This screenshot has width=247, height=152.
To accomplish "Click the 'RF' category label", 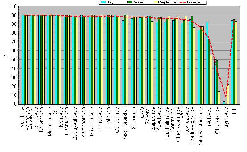I will 234,110.
